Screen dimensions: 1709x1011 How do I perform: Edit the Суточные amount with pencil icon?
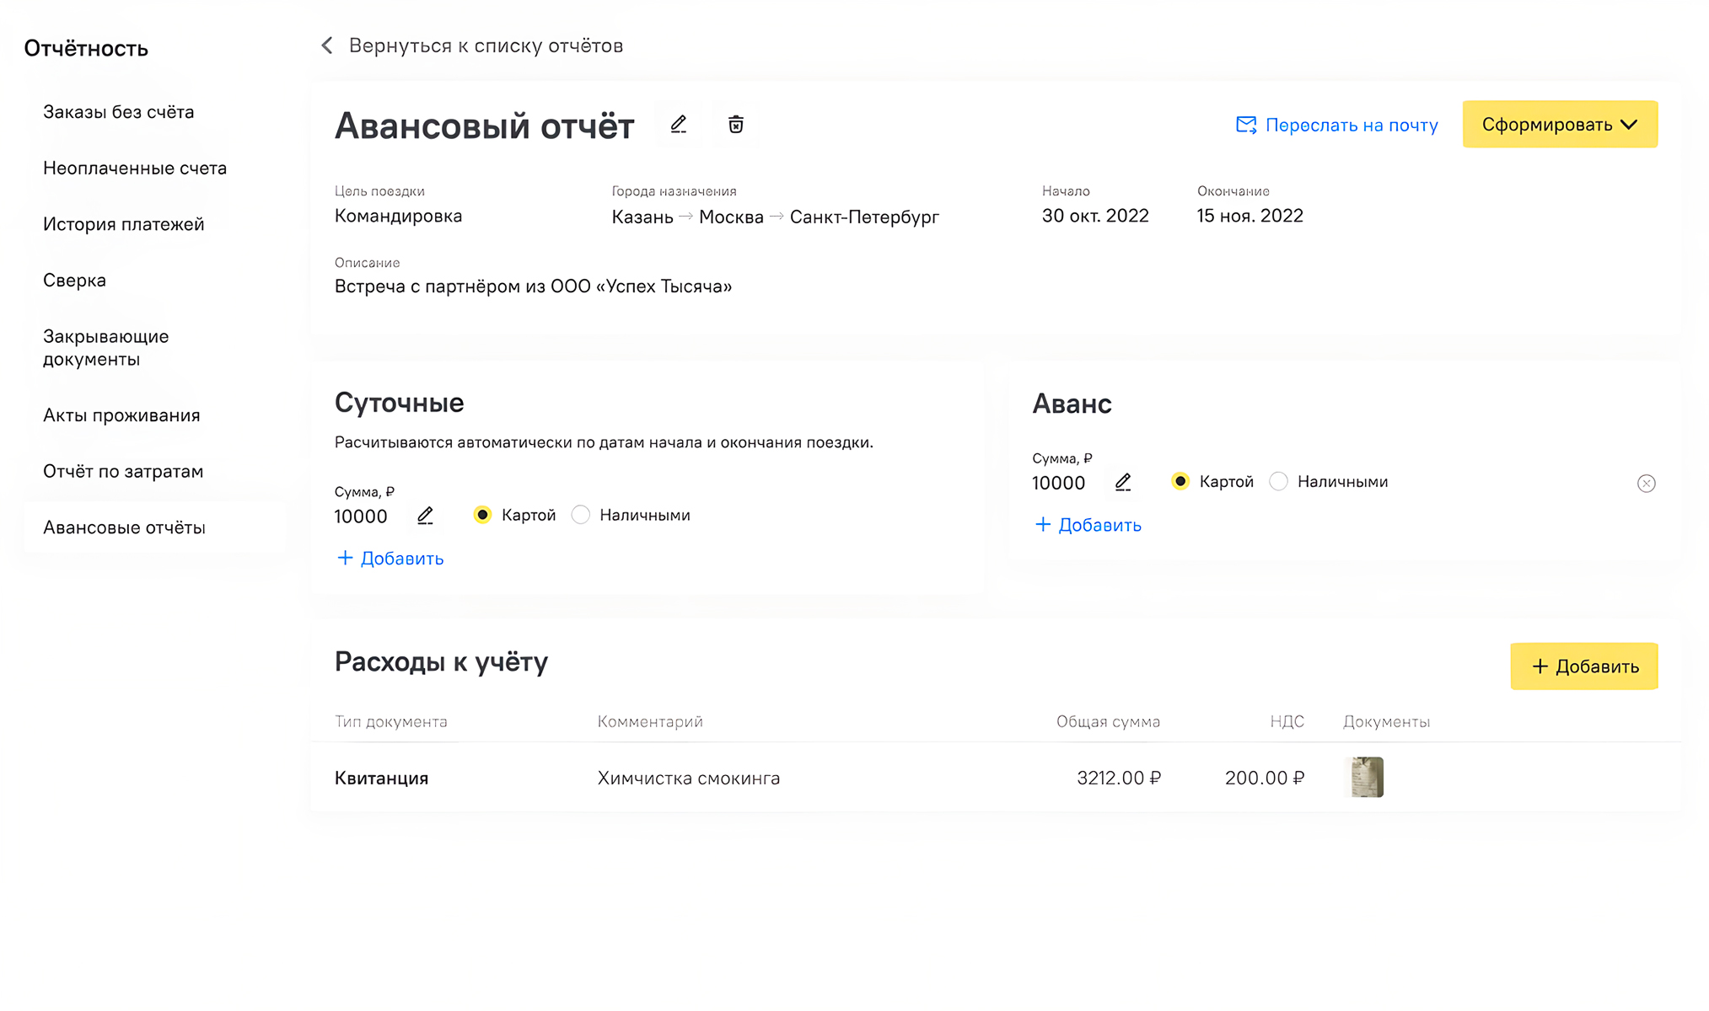(x=425, y=516)
